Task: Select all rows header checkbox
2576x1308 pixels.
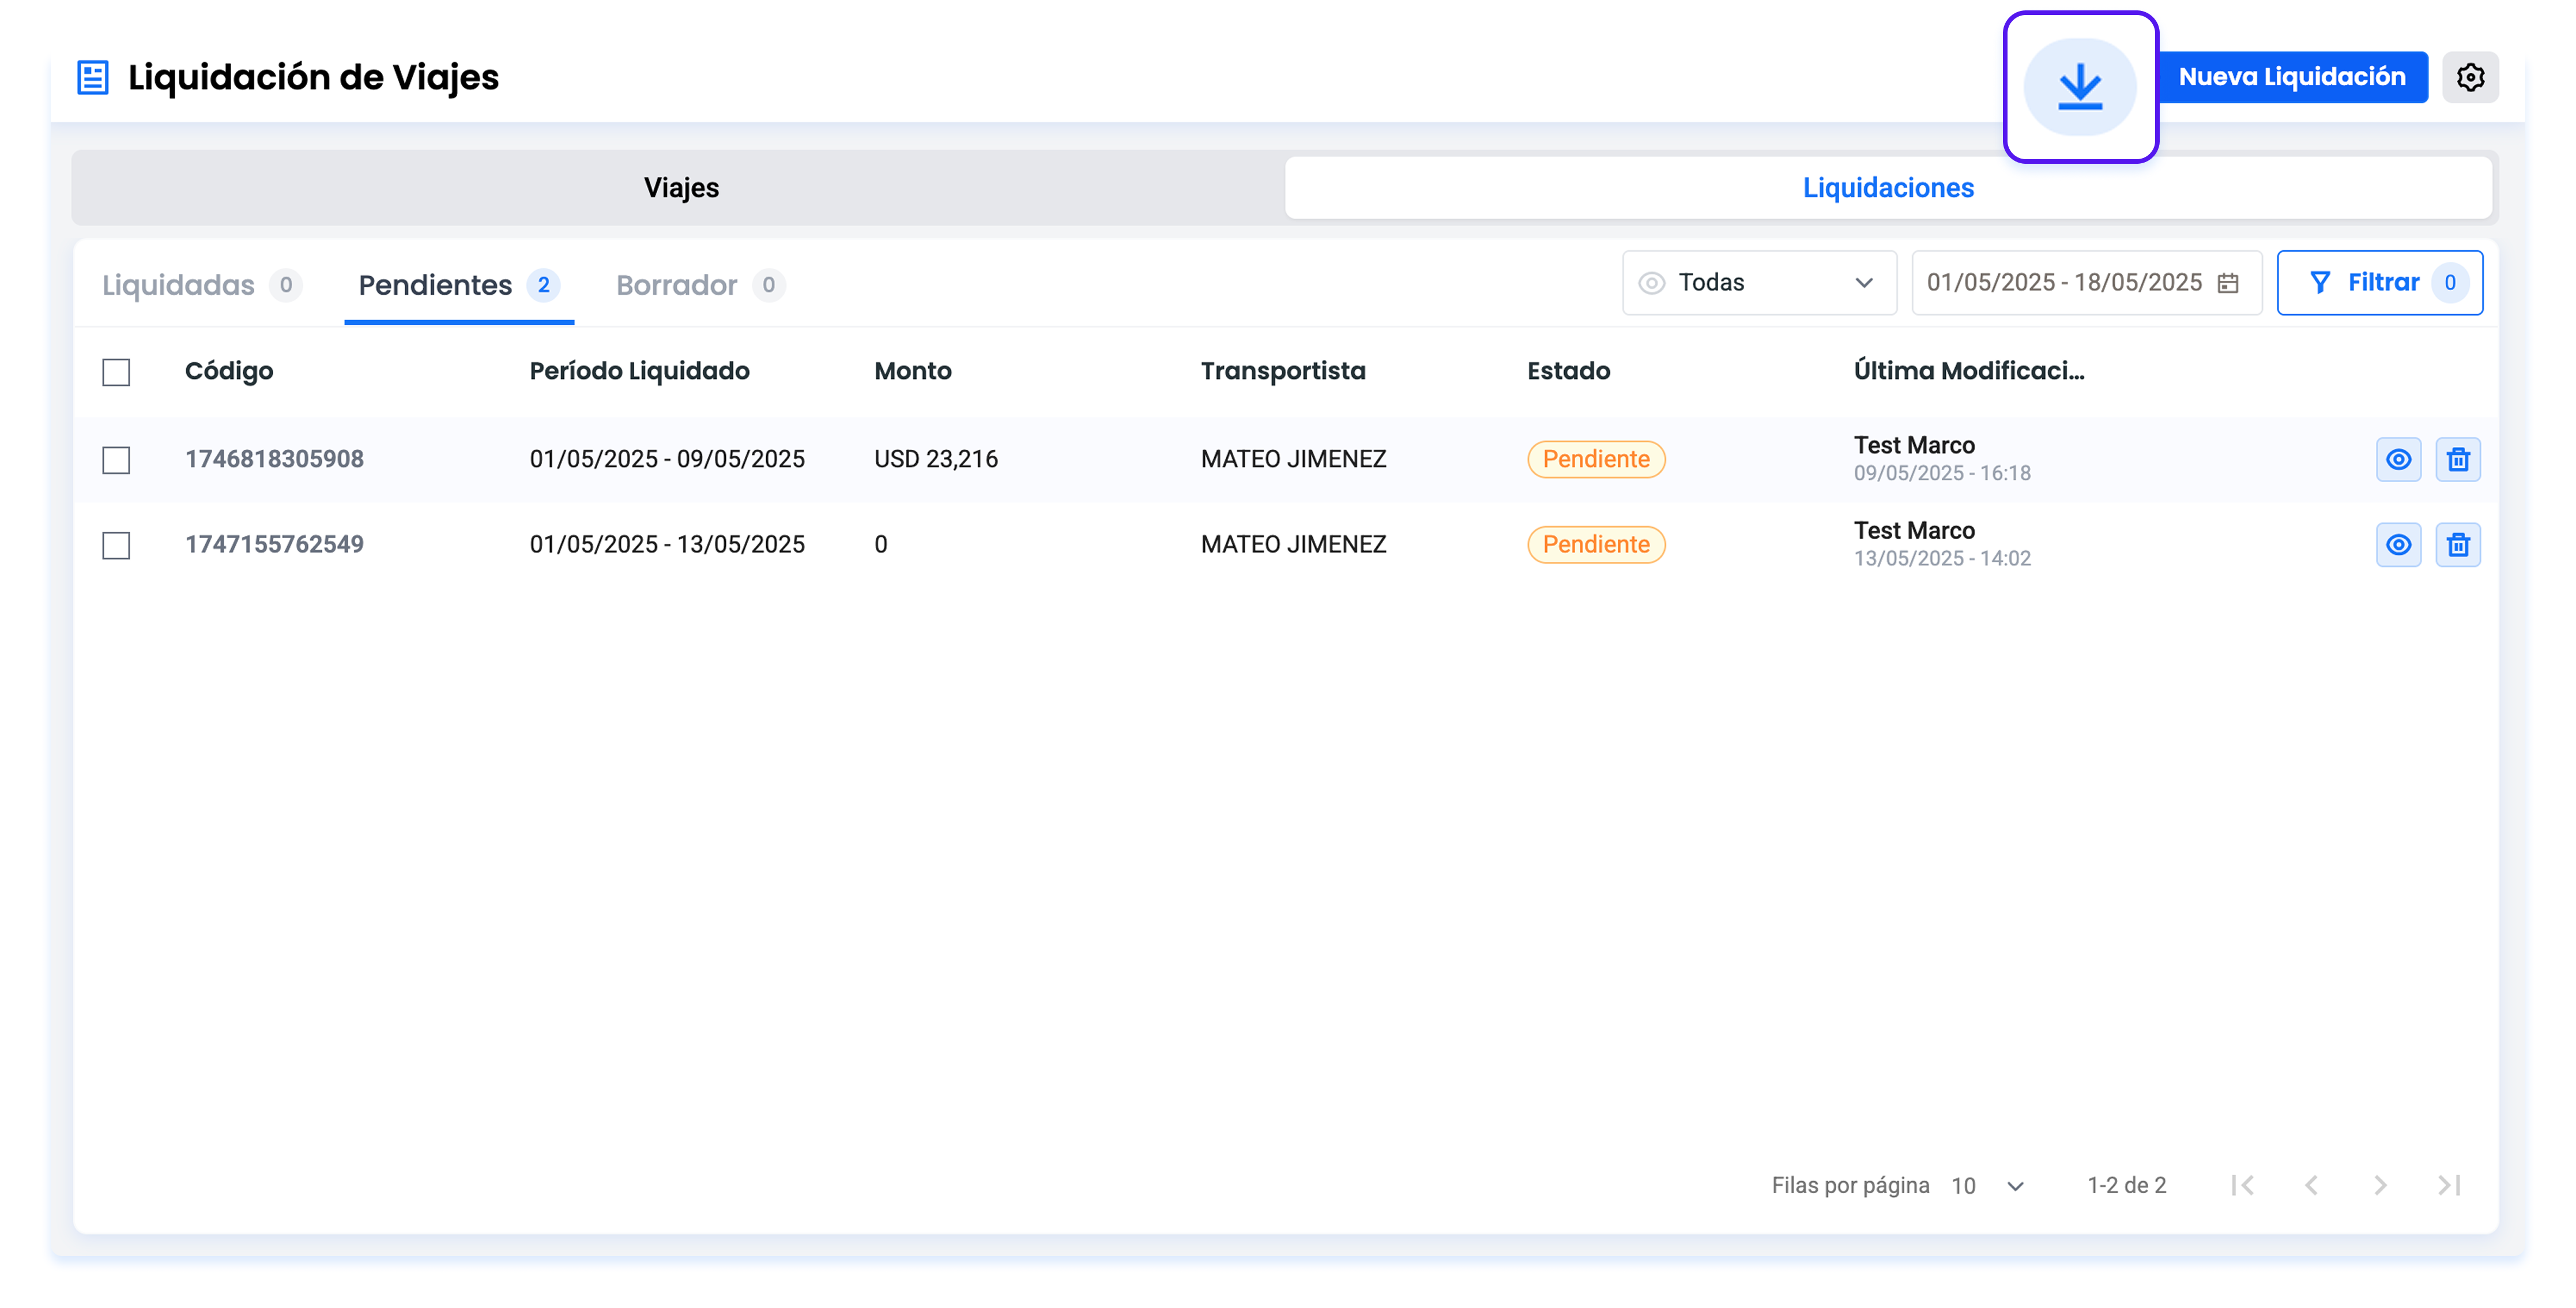Action: pos(116,372)
